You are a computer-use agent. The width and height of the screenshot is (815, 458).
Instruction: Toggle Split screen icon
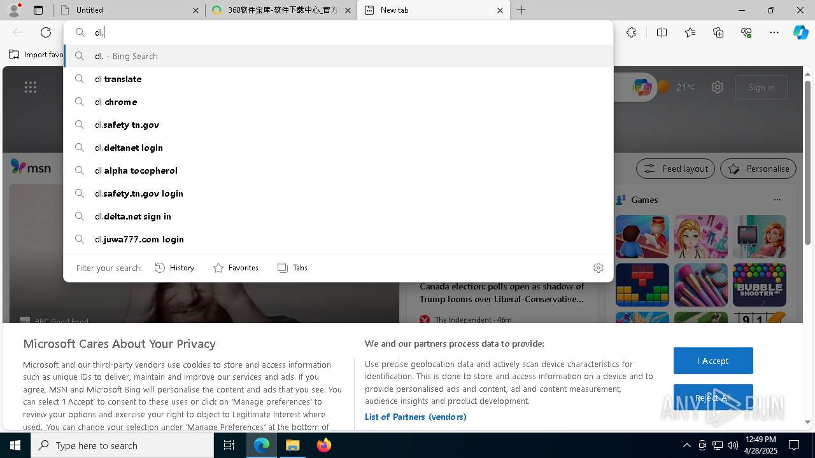click(x=662, y=32)
